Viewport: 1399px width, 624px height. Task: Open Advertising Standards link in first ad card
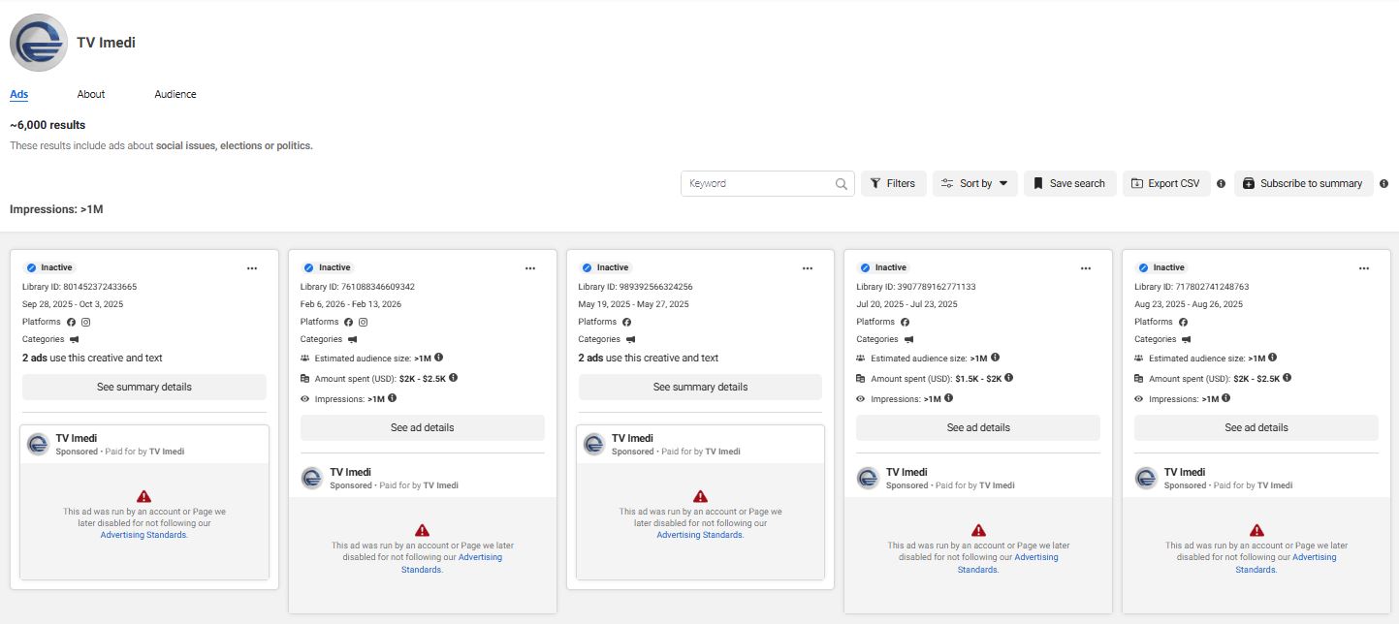143,535
